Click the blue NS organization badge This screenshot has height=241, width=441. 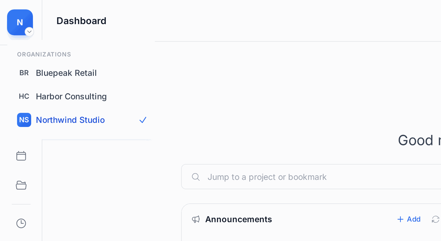point(24,120)
